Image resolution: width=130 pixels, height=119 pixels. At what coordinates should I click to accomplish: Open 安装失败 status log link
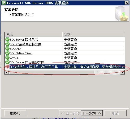point(94,67)
